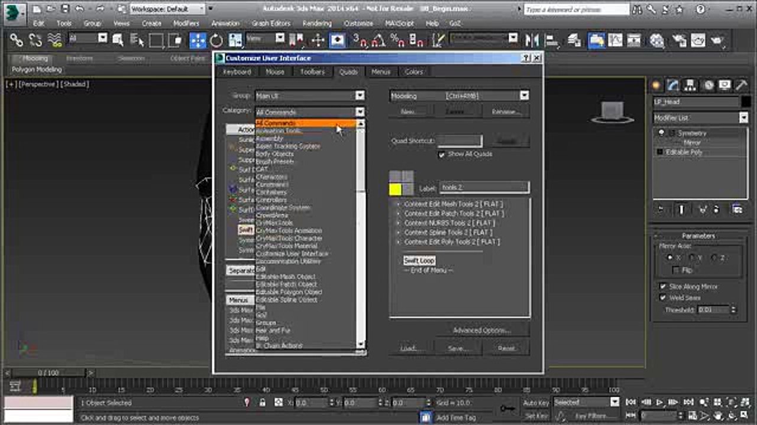Click the Undo arrow in title bar

point(79,9)
